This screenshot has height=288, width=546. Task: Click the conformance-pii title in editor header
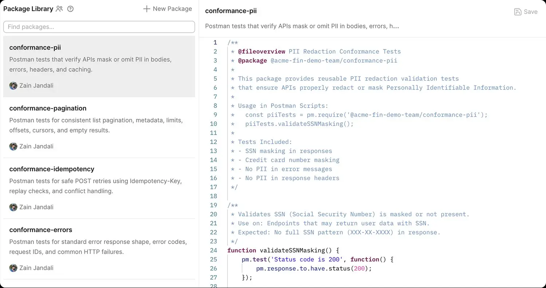click(x=231, y=11)
